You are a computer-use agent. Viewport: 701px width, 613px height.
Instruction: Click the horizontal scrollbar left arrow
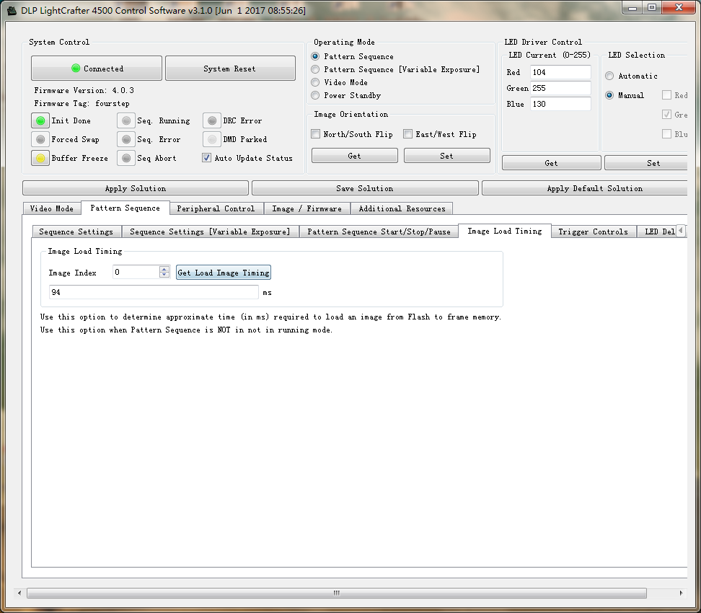(19, 593)
